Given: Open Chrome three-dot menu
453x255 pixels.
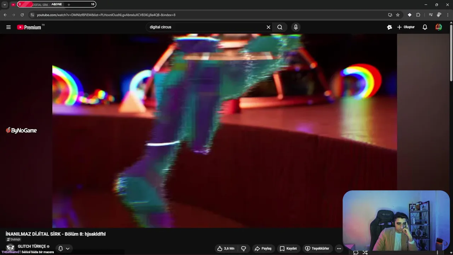Looking at the screenshot, I should pos(448,15).
